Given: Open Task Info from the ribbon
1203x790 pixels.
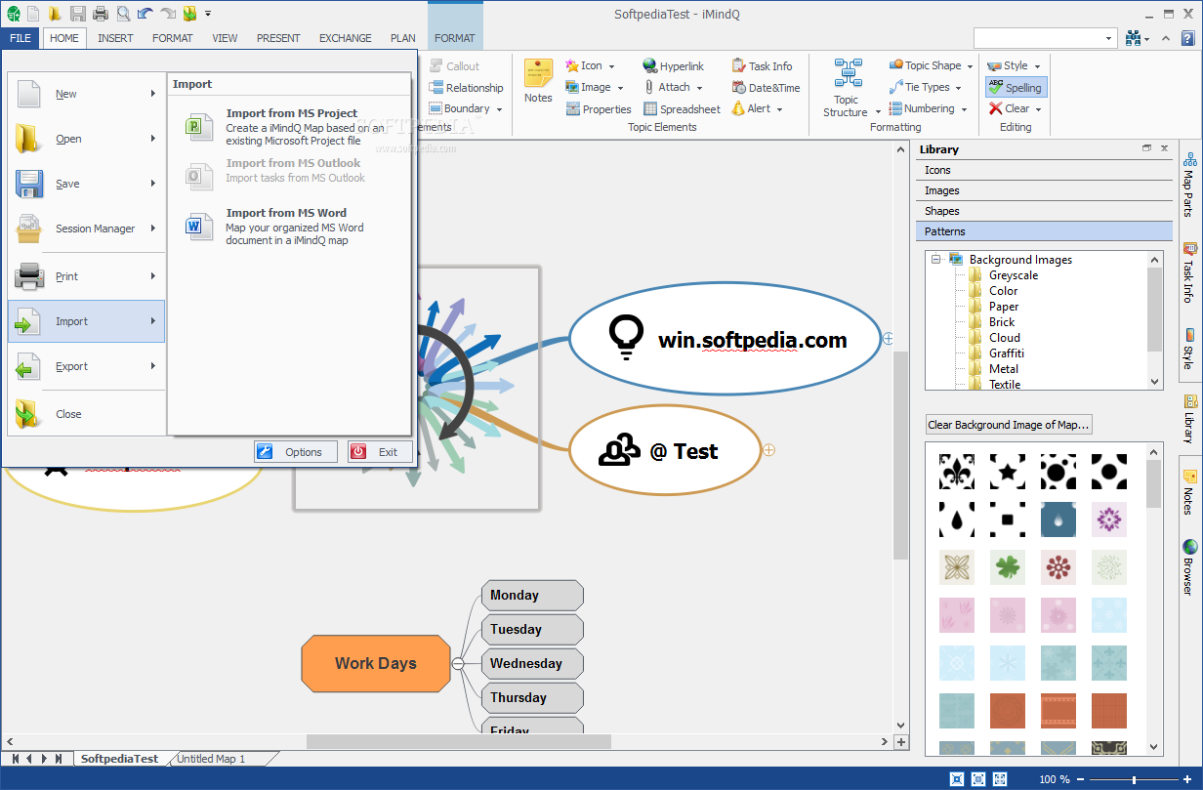Looking at the screenshot, I should tap(762, 66).
